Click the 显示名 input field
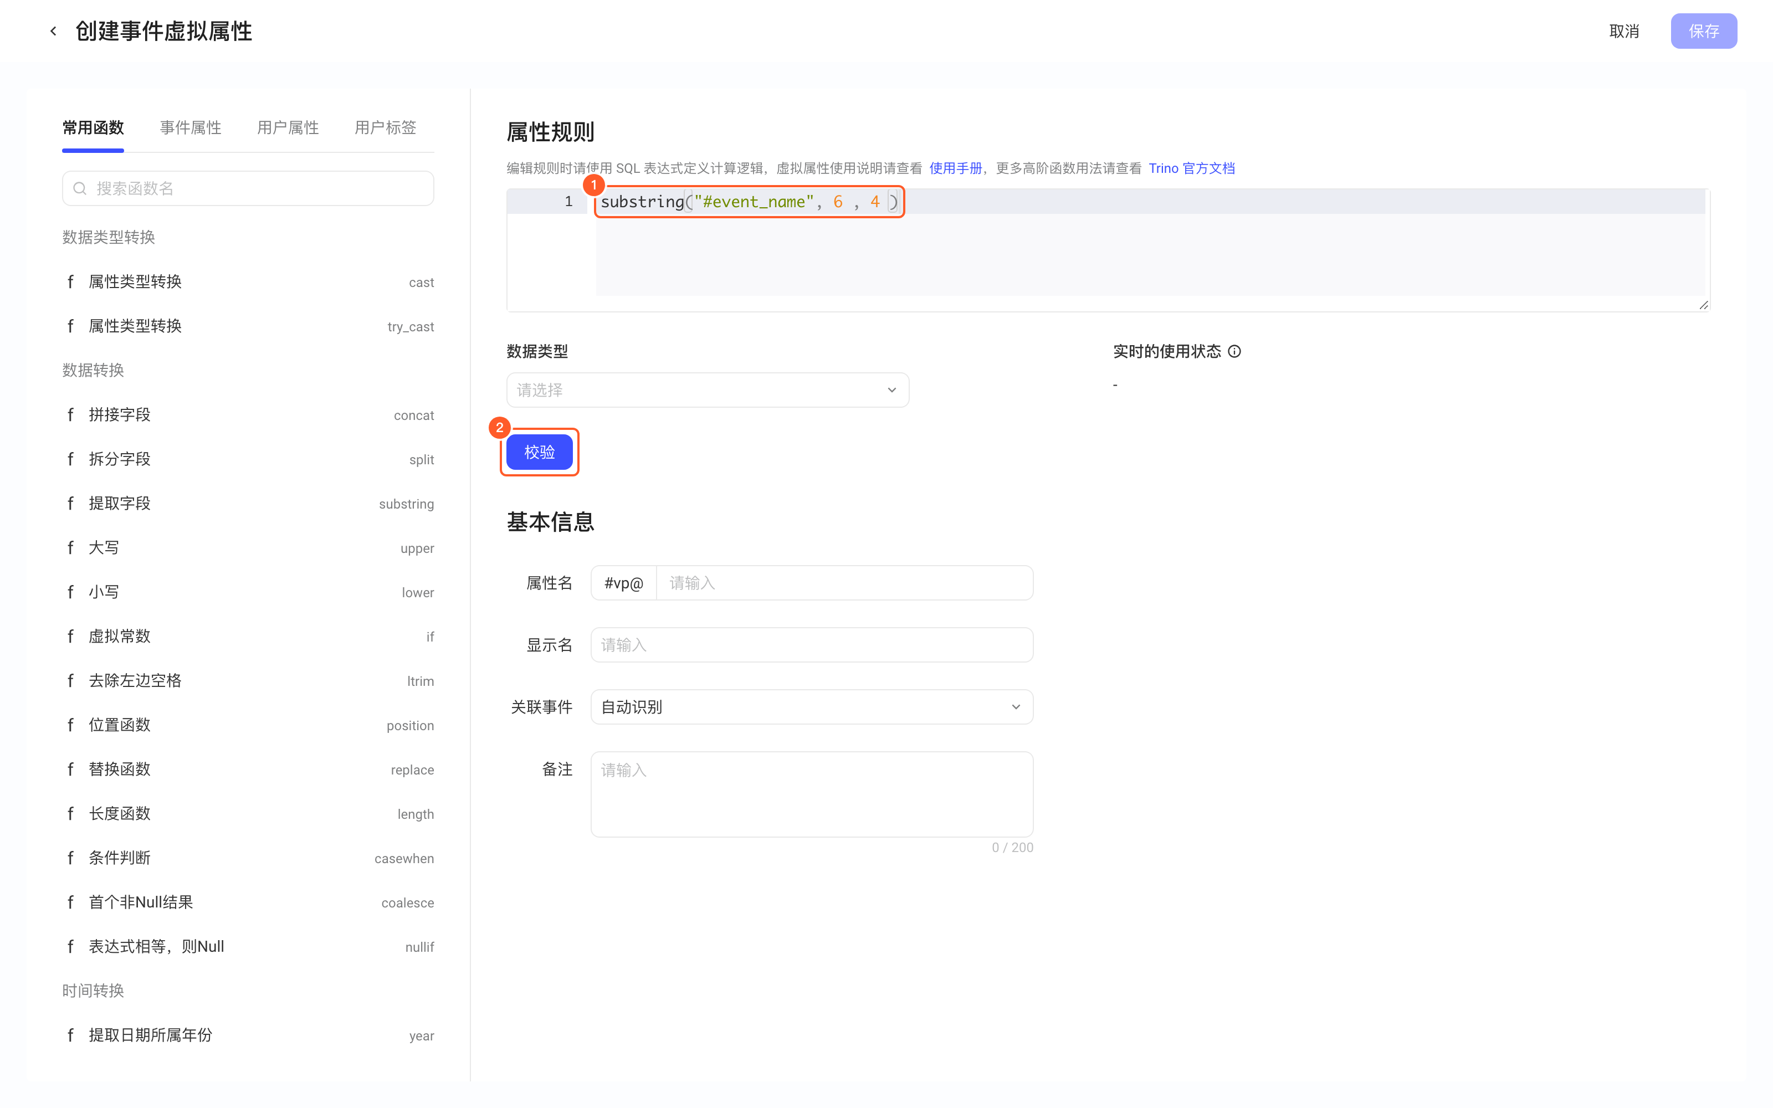This screenshot has width=1773, height=1108. [812, 645]
